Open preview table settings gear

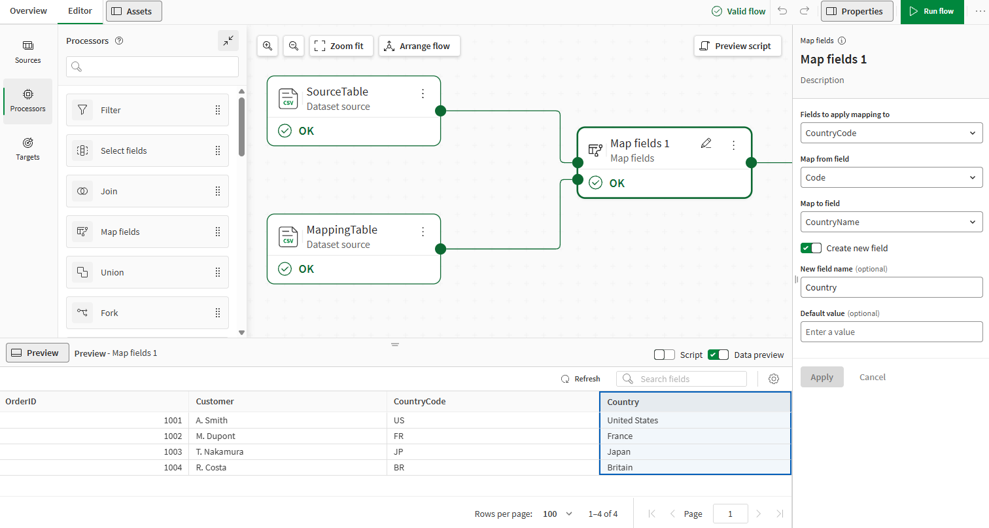pos(774,379)
